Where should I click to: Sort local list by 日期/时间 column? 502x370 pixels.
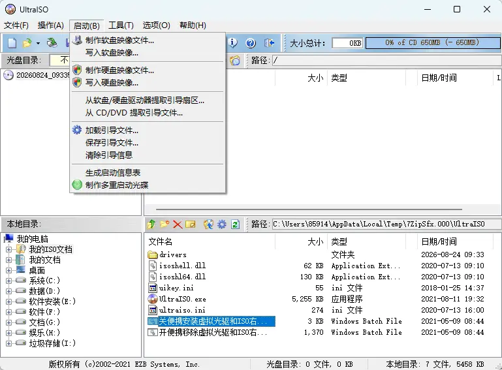tap(454, 241)
